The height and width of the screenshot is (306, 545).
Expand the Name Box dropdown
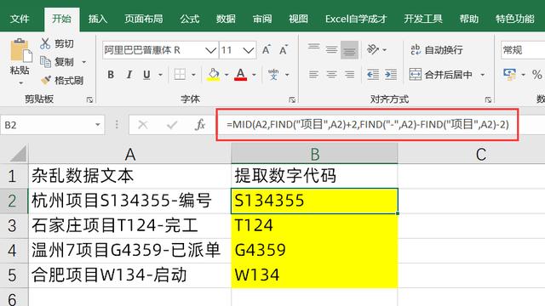(98, 125)
